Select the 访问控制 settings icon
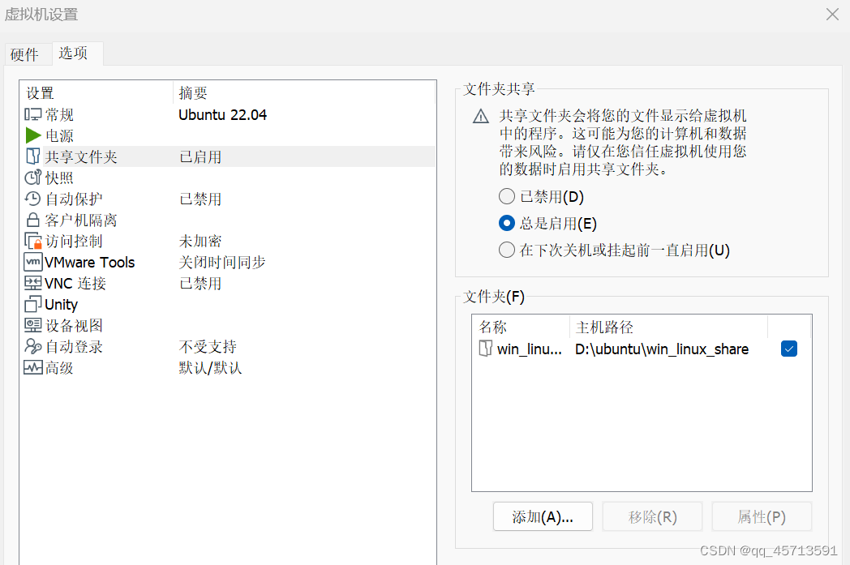850x565 pixels. (x=31, y=241)
